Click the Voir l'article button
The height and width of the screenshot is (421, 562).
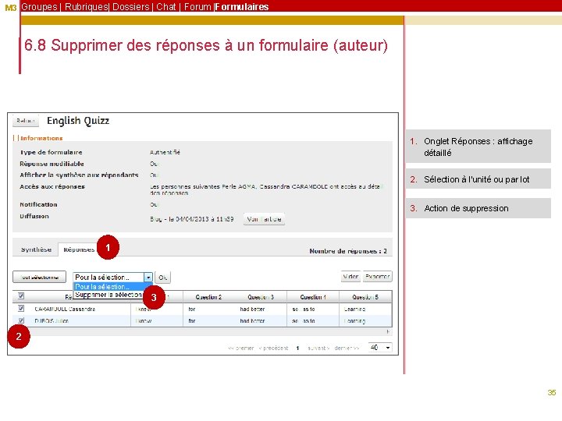point(264,219)
